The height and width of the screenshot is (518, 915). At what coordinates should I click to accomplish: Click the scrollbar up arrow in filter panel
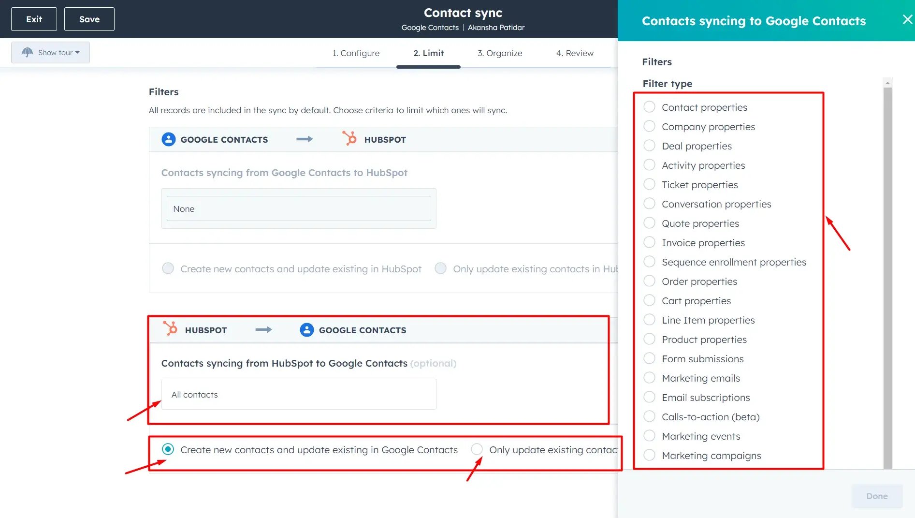pos(887,83)
